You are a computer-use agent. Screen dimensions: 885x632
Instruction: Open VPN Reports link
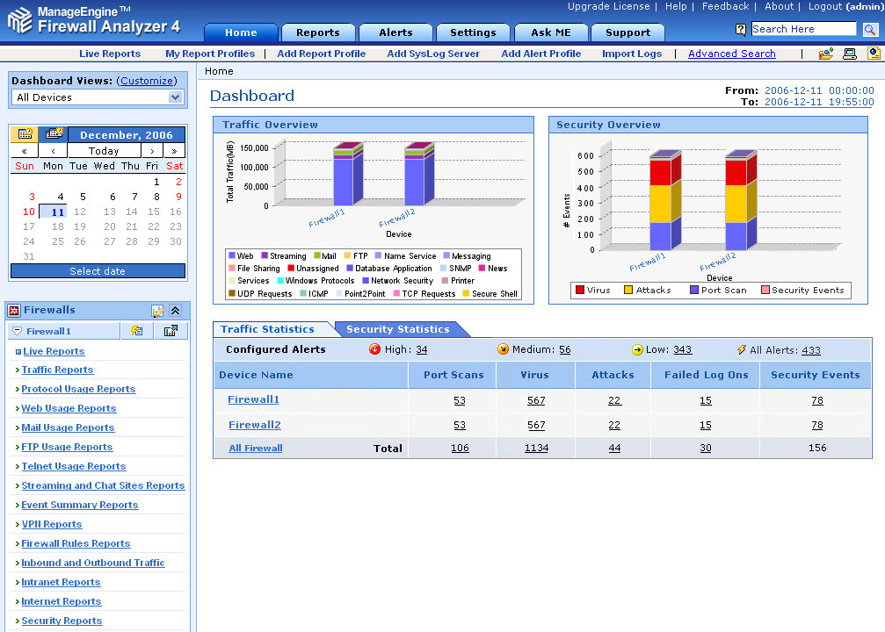(x=51, y=524)
